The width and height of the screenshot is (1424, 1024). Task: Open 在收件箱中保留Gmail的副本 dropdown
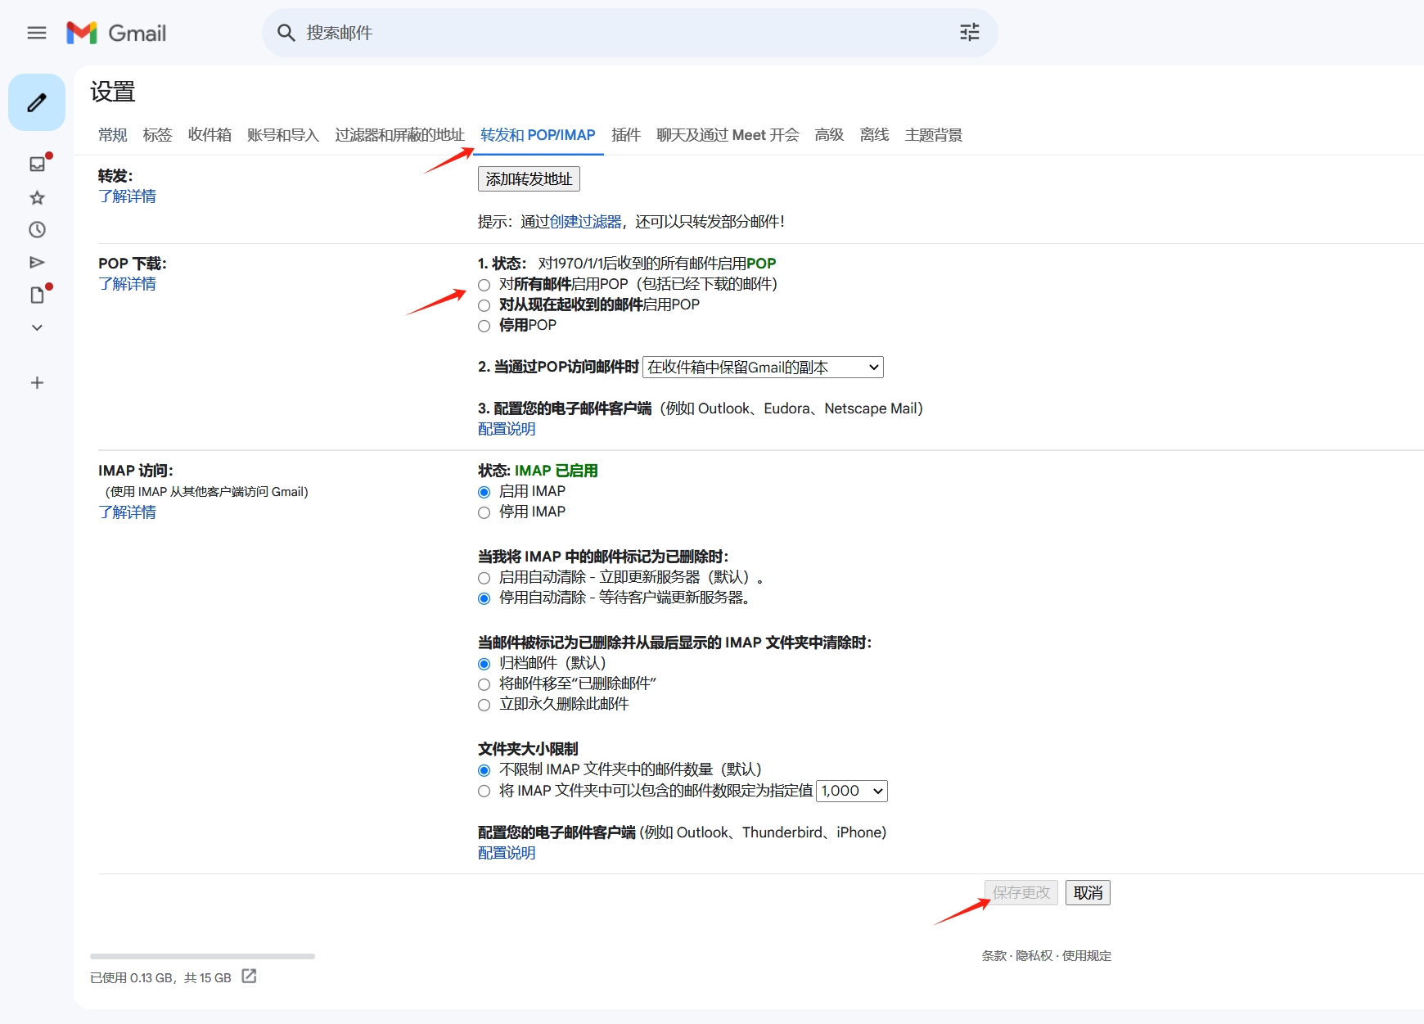763,368
